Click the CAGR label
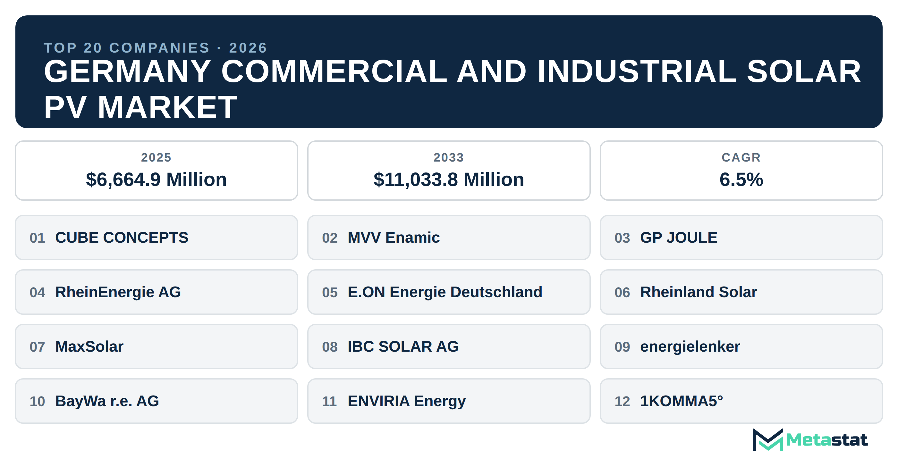The image size is (898, 468). 741,157
